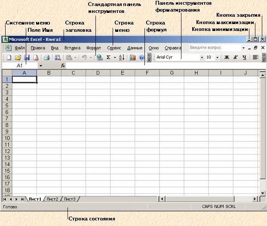Image resolution: width=267 pixels, height=226 pixels.
Task: Open Excel Help via the question mark icon
Action: [141, 58]
